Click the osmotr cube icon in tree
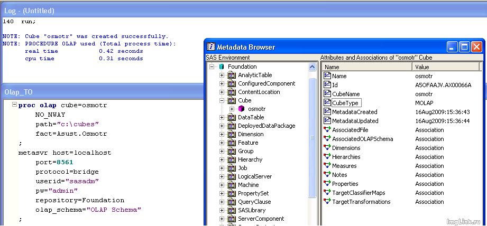This screenshot has width=487, height=226. pyautogui.click(x=241, y=109)
